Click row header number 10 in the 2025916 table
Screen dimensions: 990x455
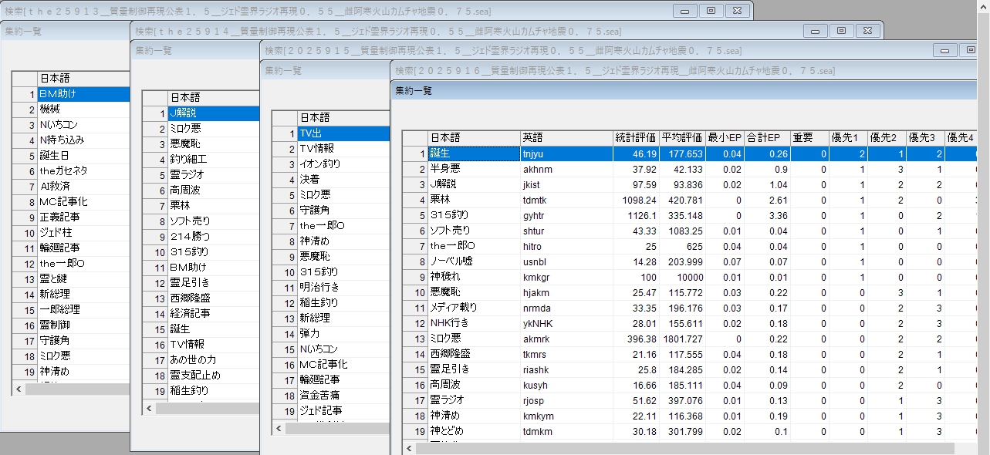pos(415,292)
